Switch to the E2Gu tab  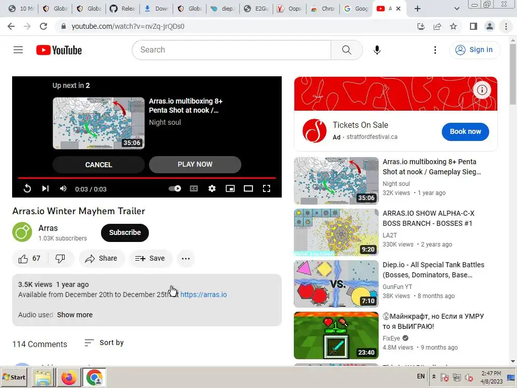tap(257, 9)
